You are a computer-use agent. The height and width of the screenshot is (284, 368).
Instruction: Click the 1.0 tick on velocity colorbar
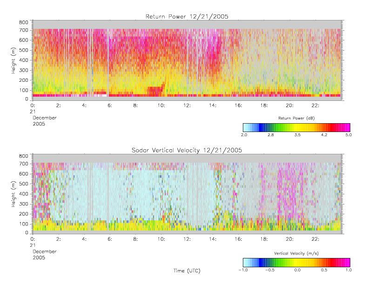click(x=348, y=270)
